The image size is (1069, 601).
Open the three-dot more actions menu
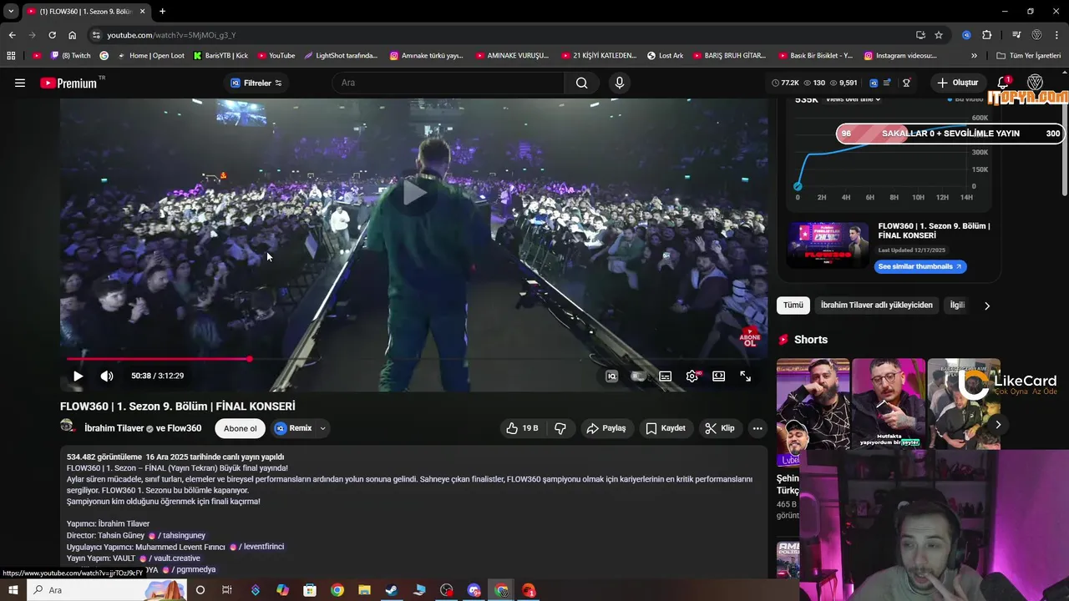[757, 428]
